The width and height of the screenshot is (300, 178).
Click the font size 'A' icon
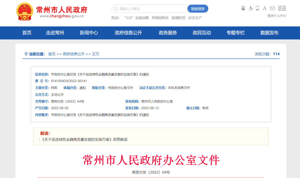264,8
